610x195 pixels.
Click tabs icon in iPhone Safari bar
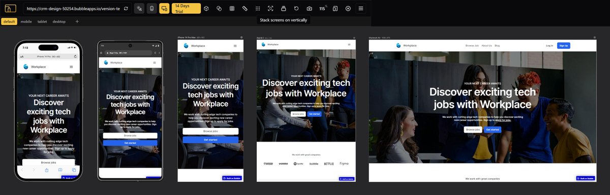pyautogui.click(x=74, y=170)
